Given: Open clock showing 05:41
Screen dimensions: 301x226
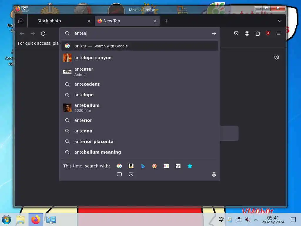Looking at the screenshot, I should 273,220.
